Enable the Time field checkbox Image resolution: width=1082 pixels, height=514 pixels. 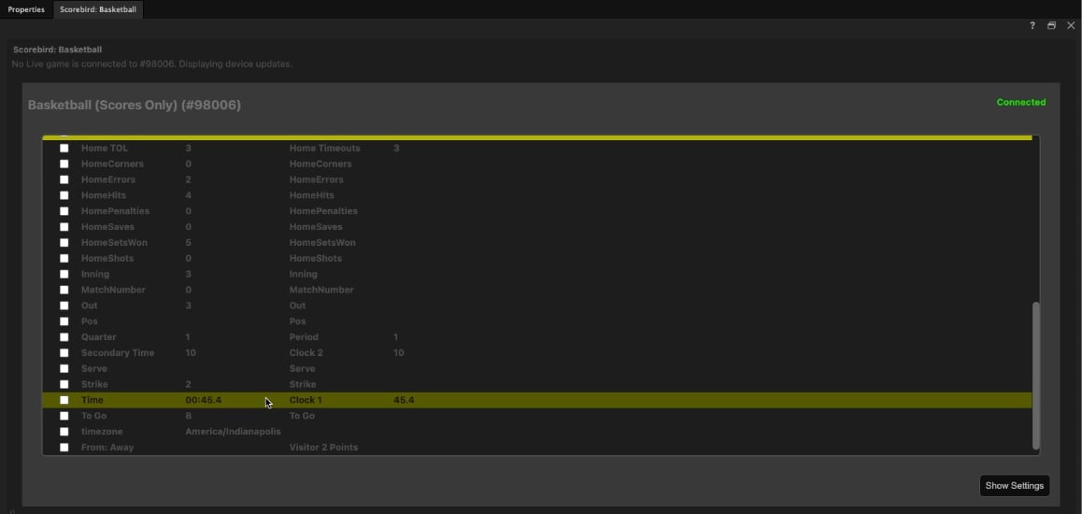(x=64, y=400)
